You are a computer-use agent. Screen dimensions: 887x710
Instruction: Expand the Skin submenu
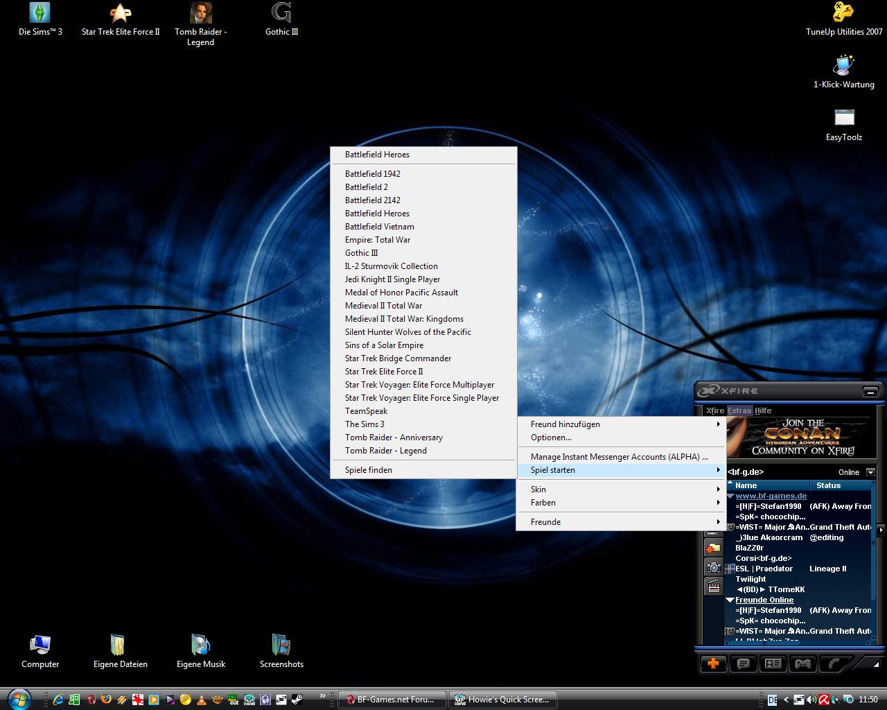point(621,490)
